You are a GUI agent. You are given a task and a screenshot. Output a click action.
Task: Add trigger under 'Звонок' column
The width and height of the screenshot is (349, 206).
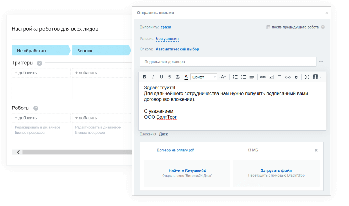101,73
